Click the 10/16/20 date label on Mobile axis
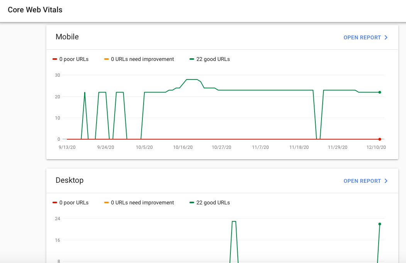This screenshot has width=406, height=263. click(x=183, y=147)
